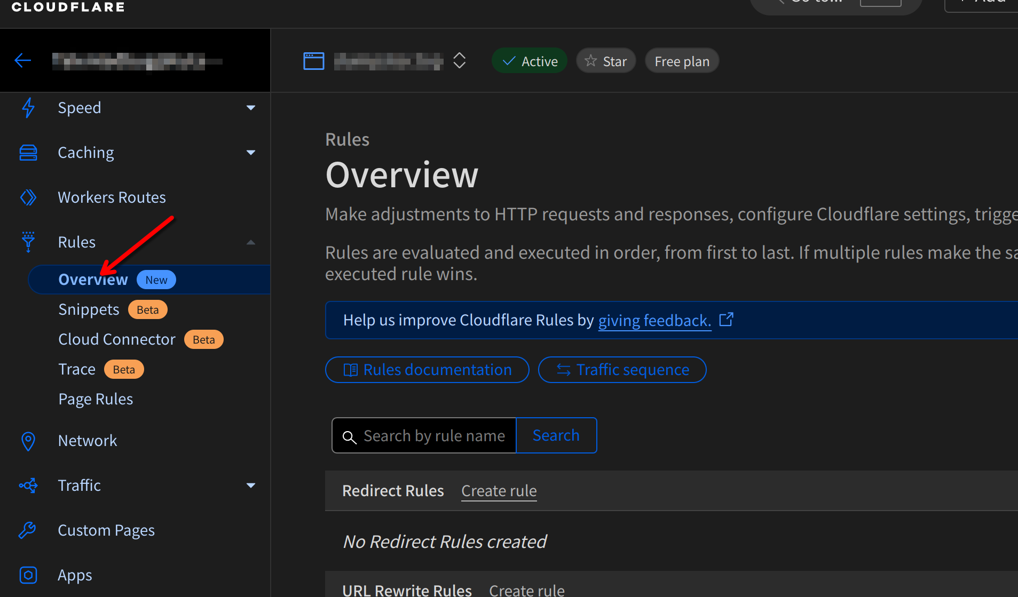Screen dimensions: 1018x597
Task: Open Workers Routes in sidebar
Action: click(x=112, y=197)
